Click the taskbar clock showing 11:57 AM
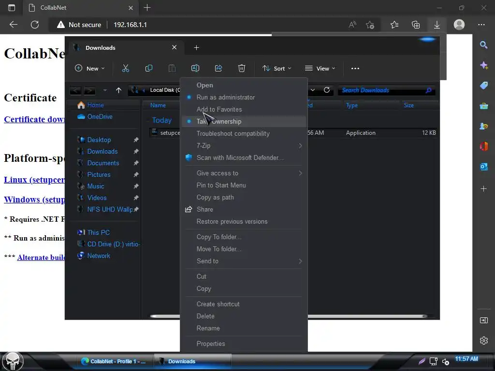The image size is (495, 371). coord(466,359)
